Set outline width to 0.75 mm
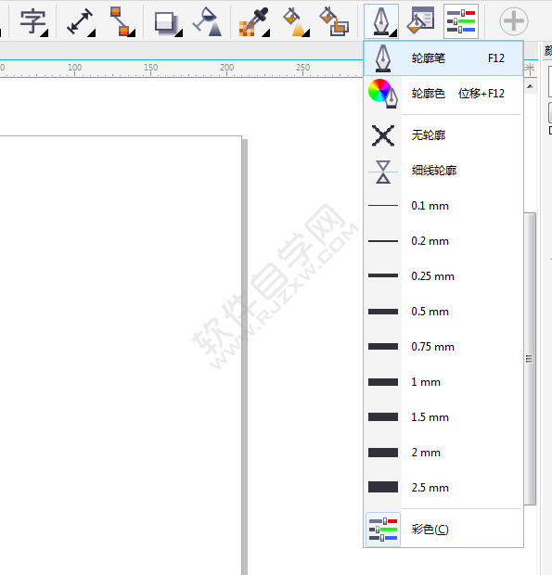The image size is (552, 575). click(x=443, y=347)
